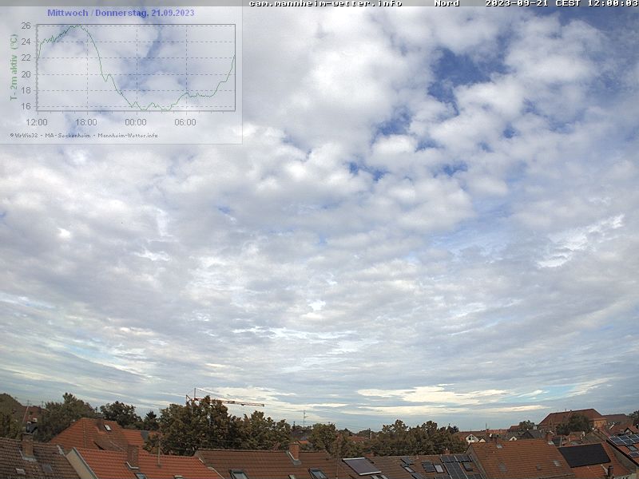Select the 18:00 time axis label

click(x=86, y=122)
